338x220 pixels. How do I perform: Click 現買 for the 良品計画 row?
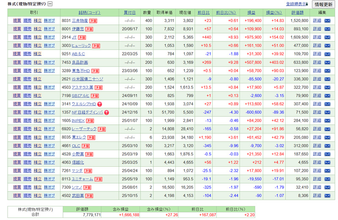(17, 62)
